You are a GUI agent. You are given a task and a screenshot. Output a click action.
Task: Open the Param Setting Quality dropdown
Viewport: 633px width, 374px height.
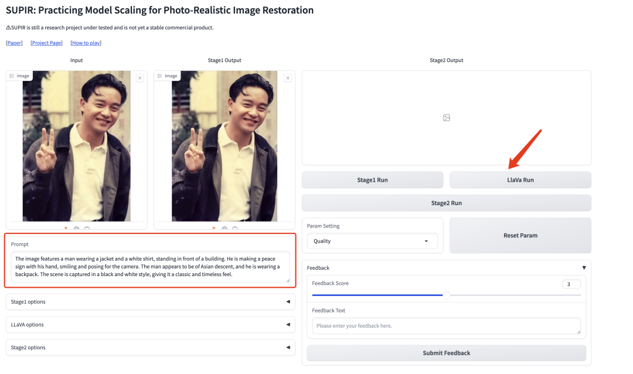coord(372,241)
